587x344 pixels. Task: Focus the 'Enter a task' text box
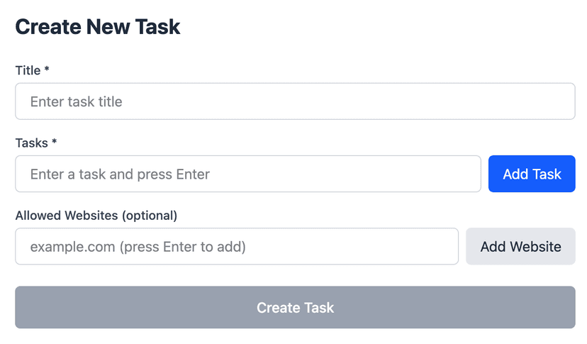pyautogui.click(x=247, y=174)
